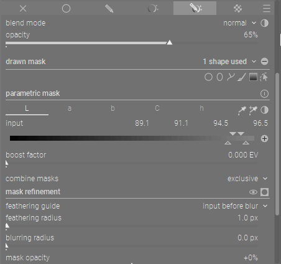Toggle drawn mask polarity minus button
281x264 pixels.
(x=264, y=62)
